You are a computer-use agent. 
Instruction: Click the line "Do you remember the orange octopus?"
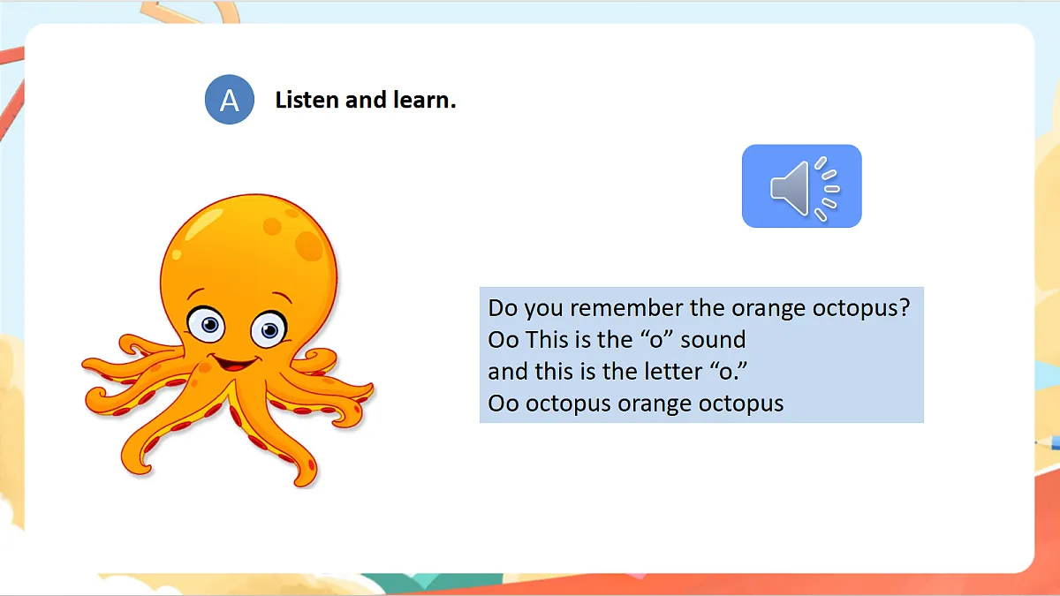(x=700, y=308)
